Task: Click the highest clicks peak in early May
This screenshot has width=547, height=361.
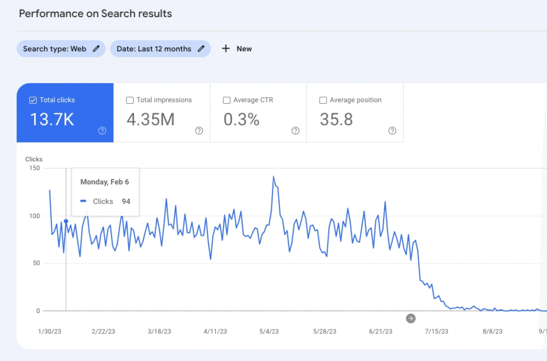Action: point(273,176)
